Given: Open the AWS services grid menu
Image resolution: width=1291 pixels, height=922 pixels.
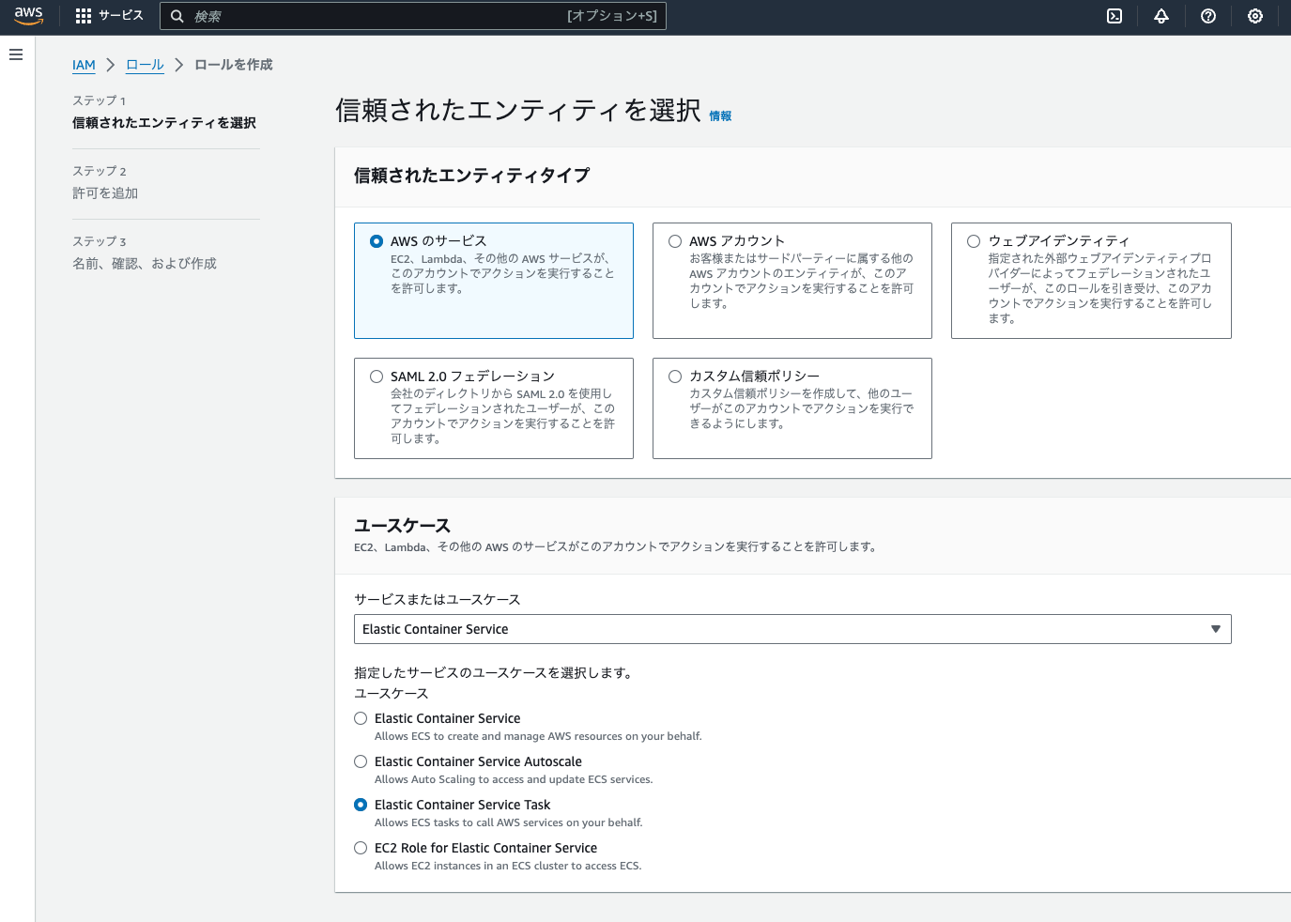Looking at the screenshot, I should pyautogui.click(x=83, y=15).
